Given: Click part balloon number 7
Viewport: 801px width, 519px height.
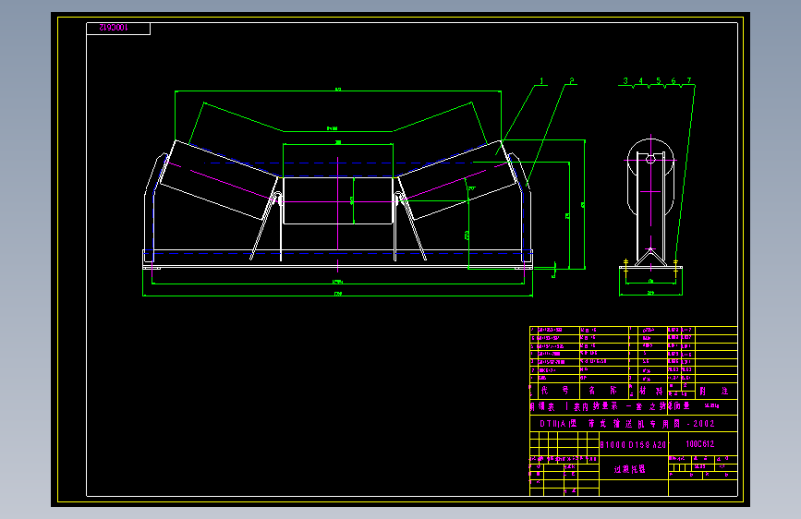Looking at the screenshot, I should [x=688, y=80].
